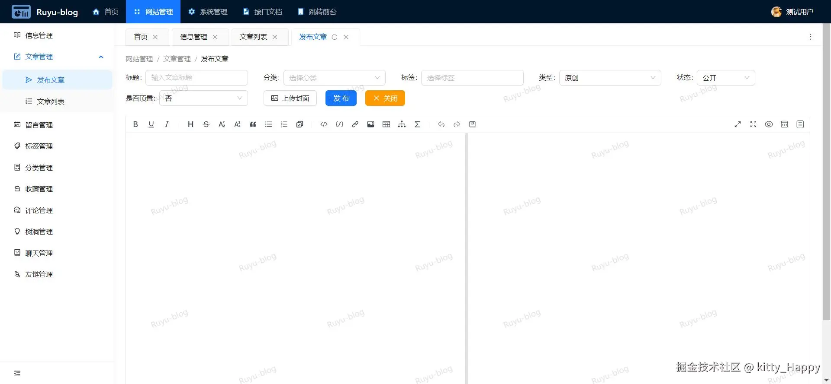Click the page vertical scrollbar
The image size is (831, 384).
pyautogui.click(x=826, y=173)
